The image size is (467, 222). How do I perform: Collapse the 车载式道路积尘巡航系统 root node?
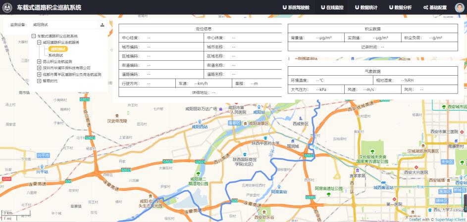click(33, 36)
